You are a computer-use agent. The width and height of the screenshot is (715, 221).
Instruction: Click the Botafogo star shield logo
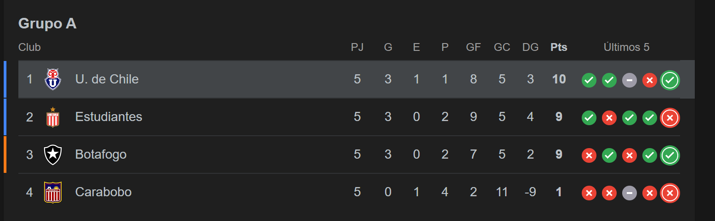coord(53,155)
